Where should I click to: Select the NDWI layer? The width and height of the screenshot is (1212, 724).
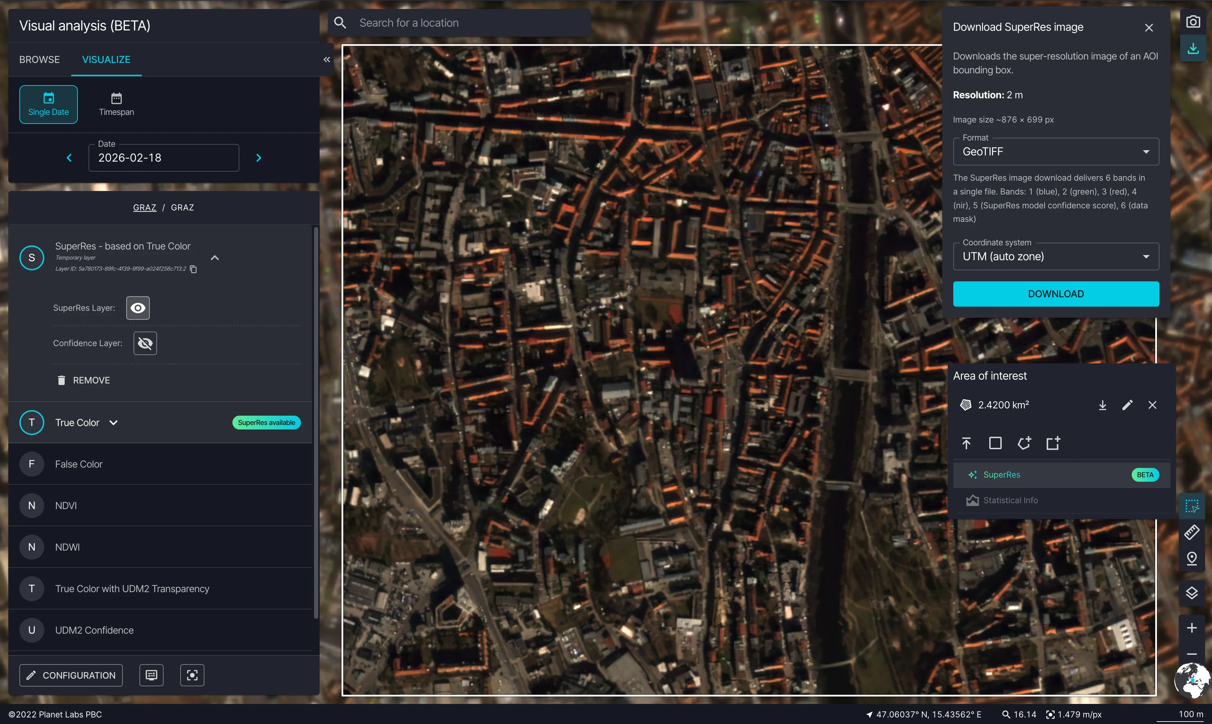[x=160, y=547]
